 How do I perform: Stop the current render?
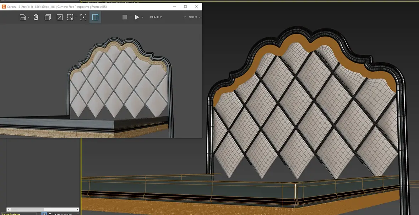(x=125, y=17)
